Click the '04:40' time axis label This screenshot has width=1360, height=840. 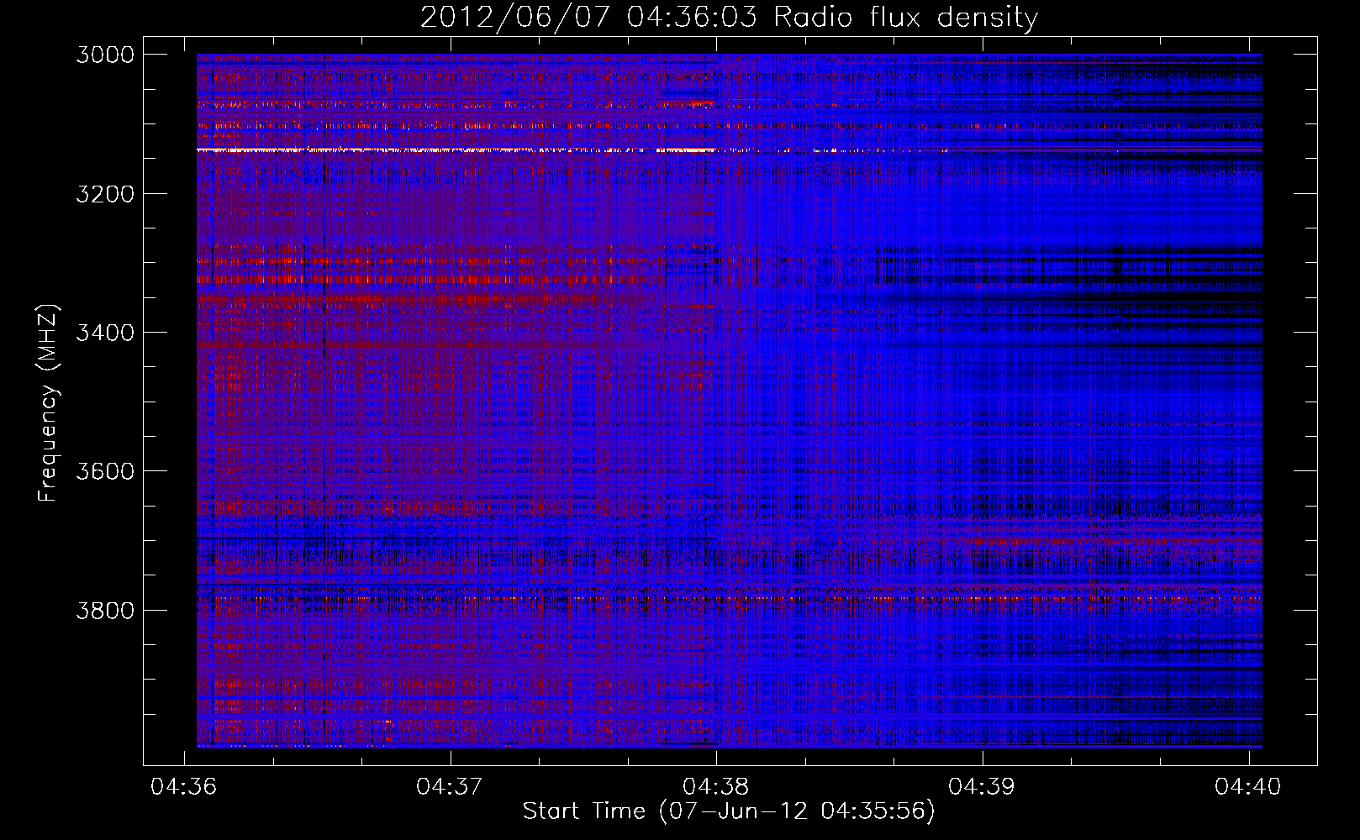coord(1248,786)
